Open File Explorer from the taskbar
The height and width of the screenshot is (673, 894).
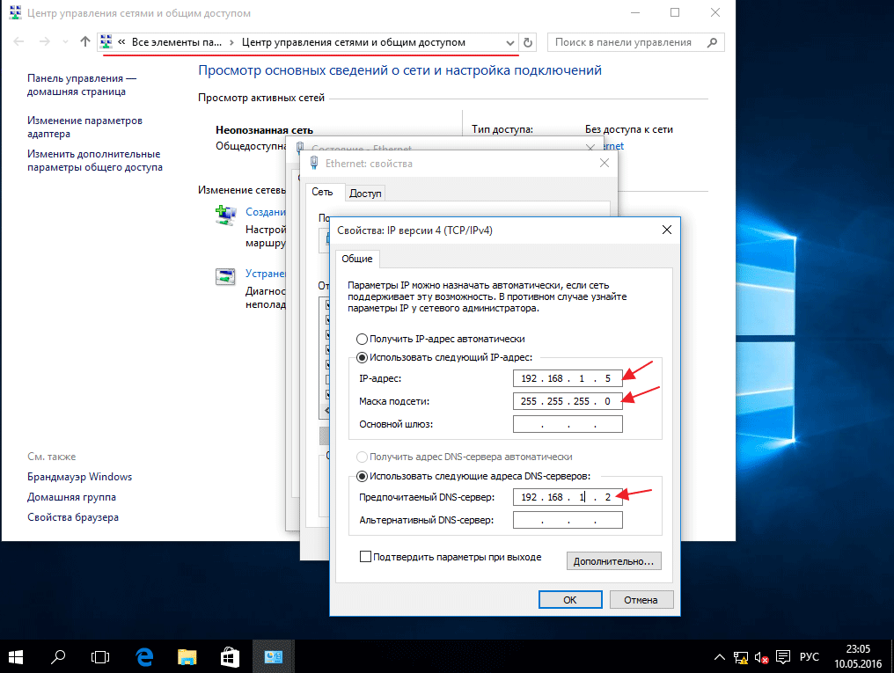(x=187, y=656)
